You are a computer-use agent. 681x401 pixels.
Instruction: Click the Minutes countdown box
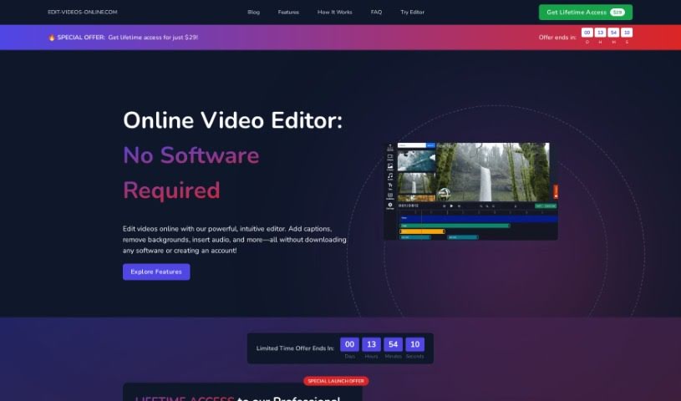(x=393, y=344)
